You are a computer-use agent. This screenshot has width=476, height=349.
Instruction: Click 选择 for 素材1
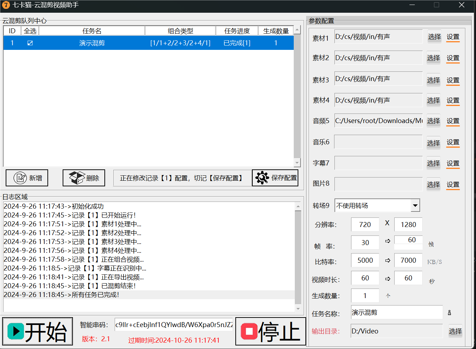[x=434, y=36]
